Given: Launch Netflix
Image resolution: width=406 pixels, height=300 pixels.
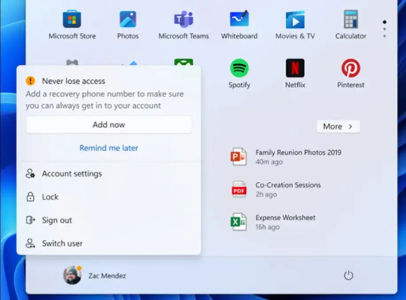Looking at the screenshot, I should point(295,69).
